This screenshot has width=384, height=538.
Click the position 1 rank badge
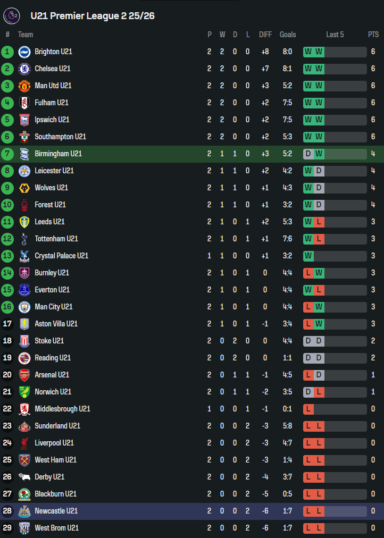click(7, 52)
